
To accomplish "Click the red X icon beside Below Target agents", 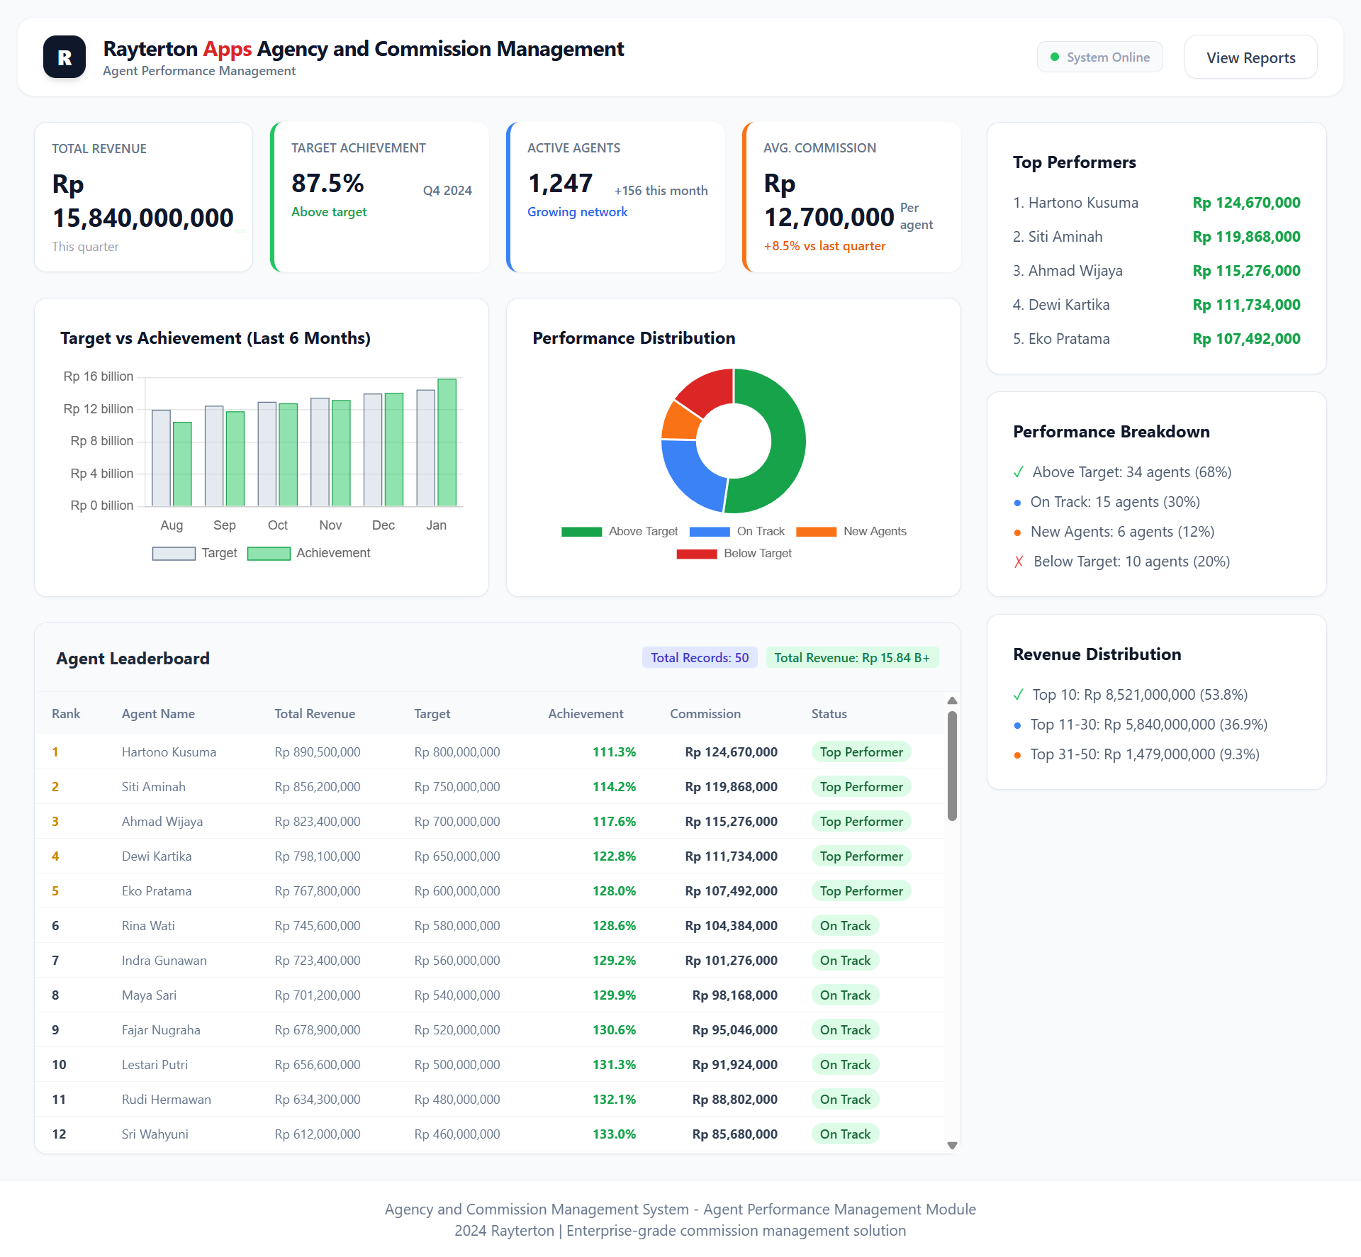I will pyautogui.click(x=1019, y=561).
